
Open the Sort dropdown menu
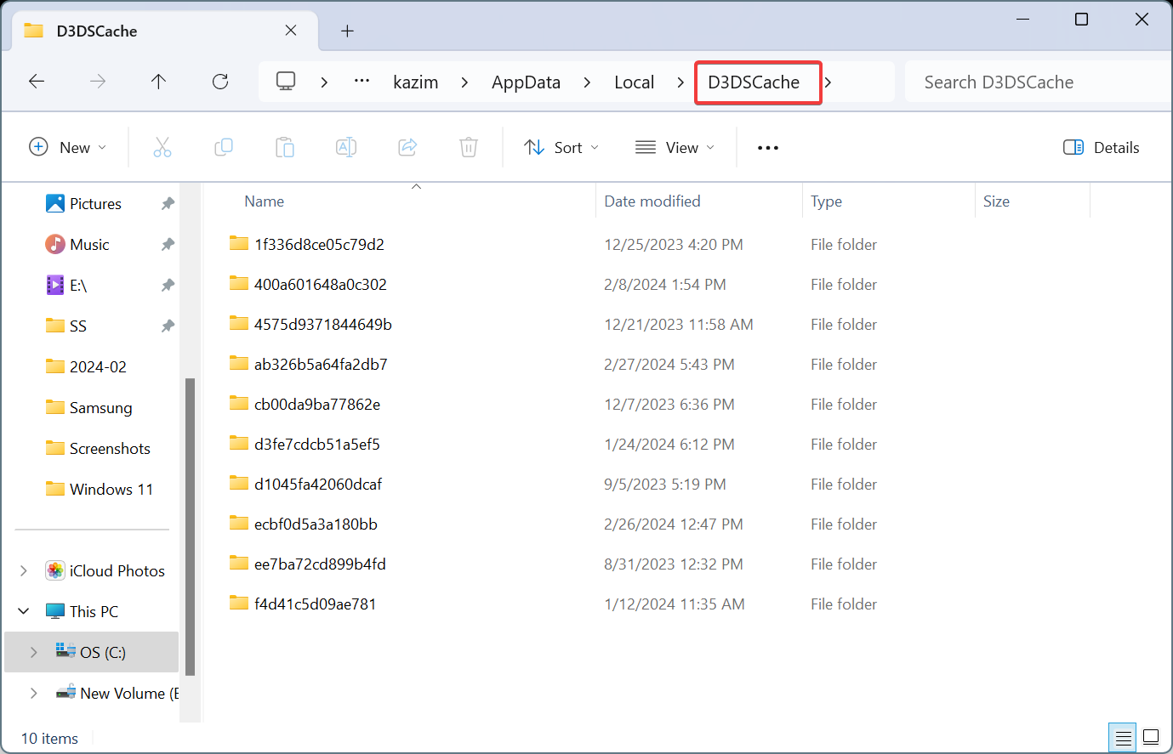tap(561, 147)
